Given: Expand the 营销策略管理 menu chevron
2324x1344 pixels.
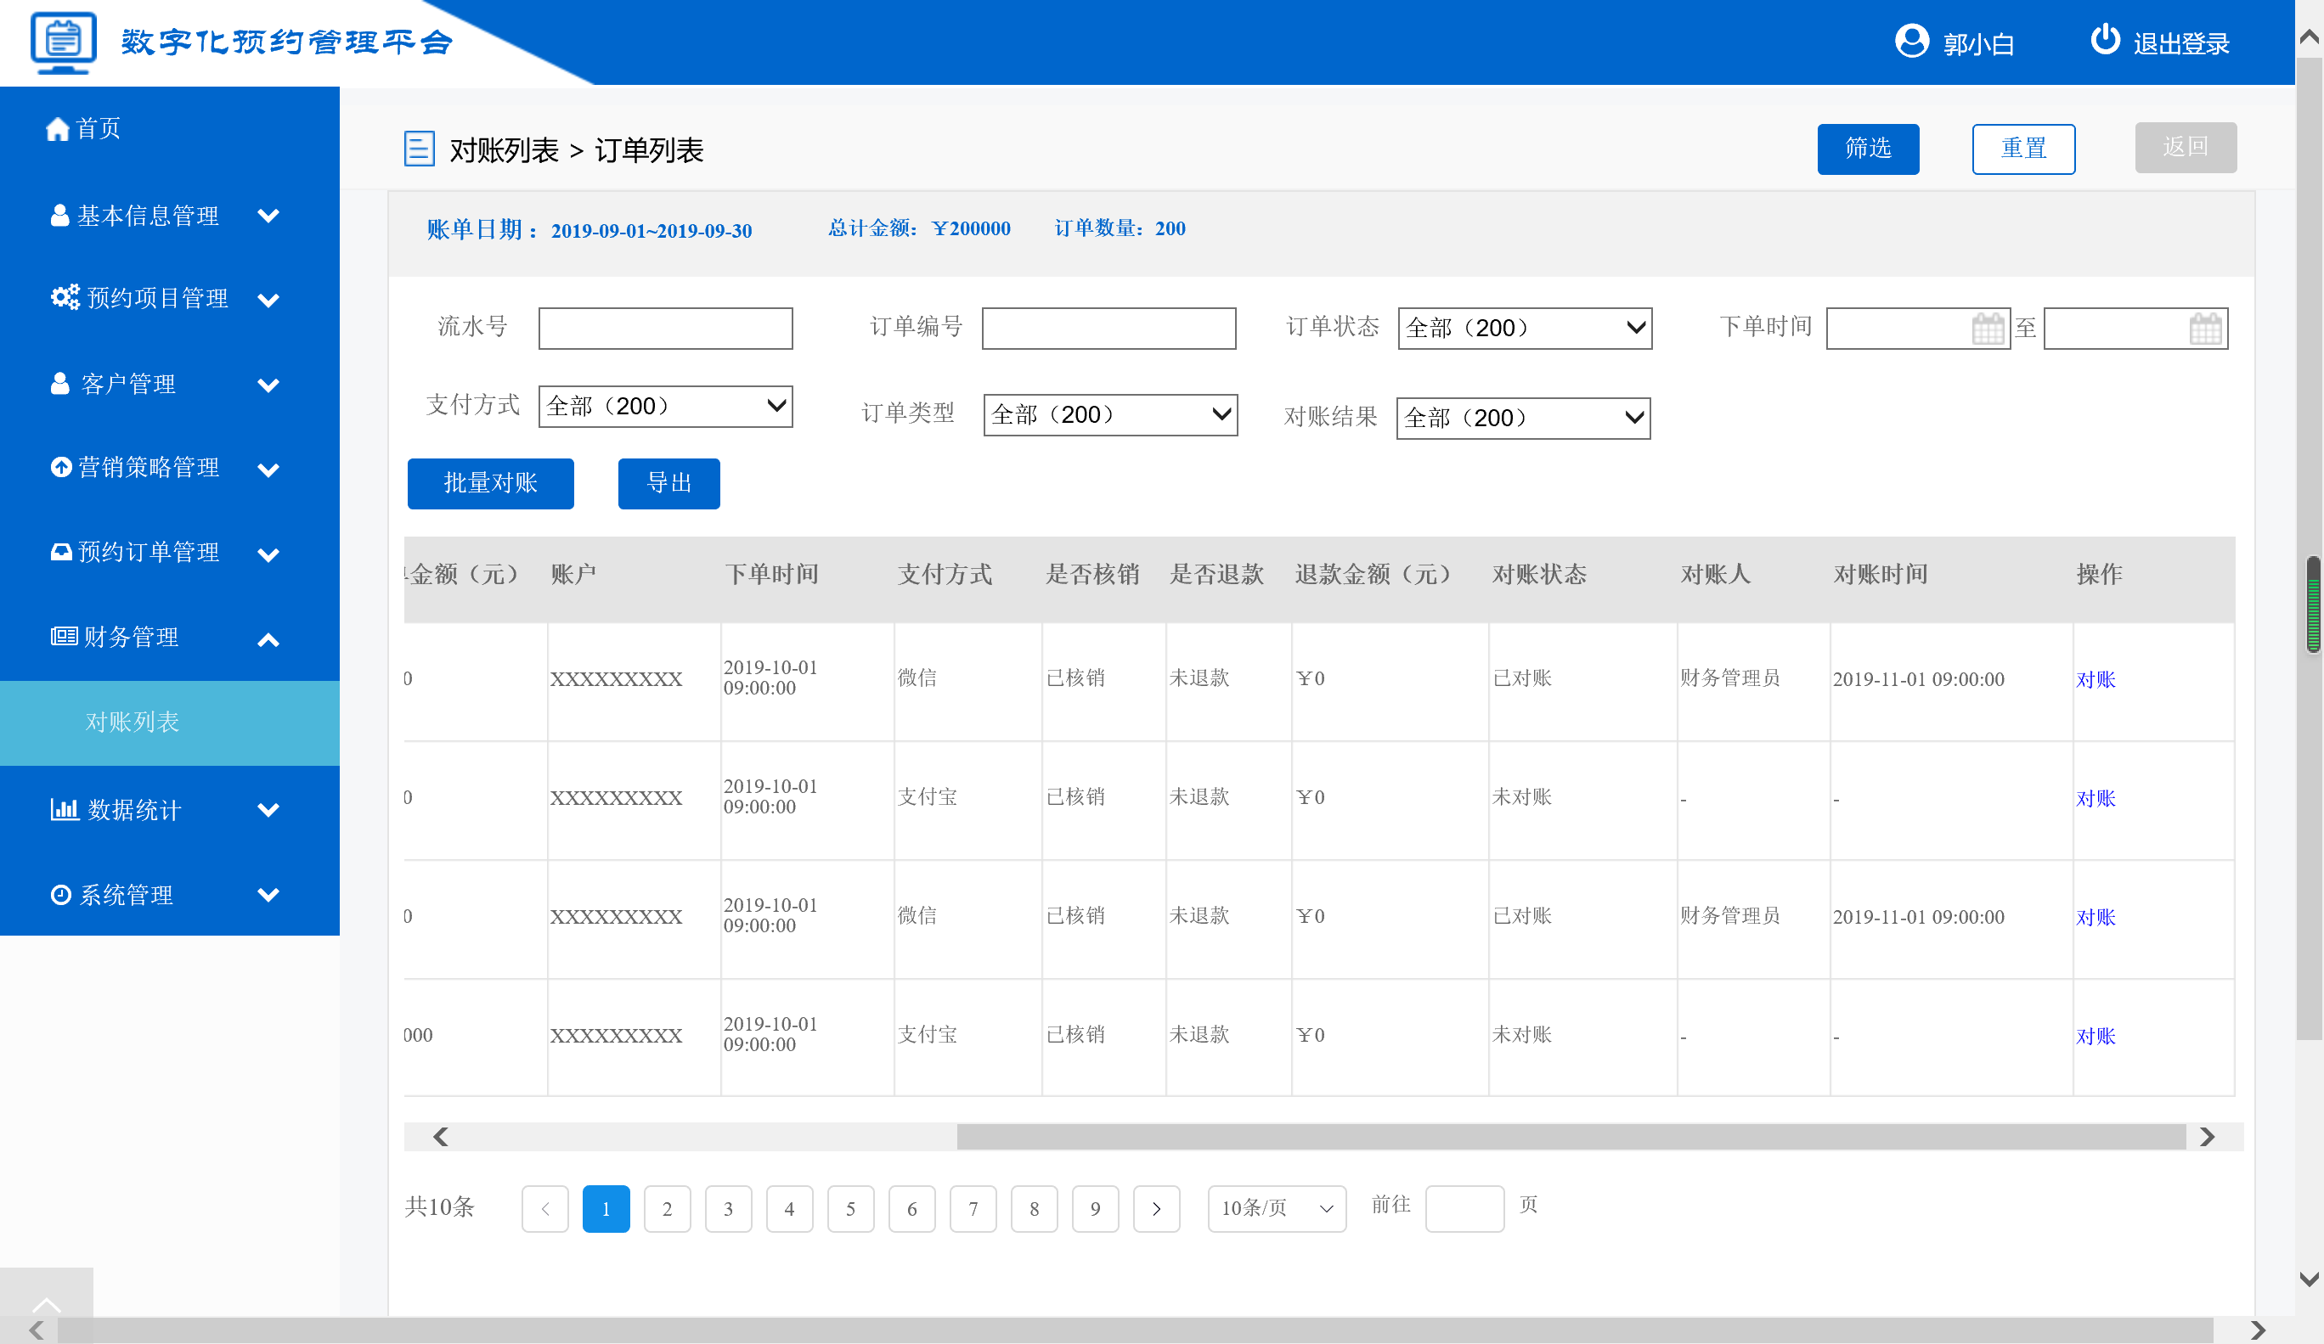Looking at the screenshot, I should [268, 470].
